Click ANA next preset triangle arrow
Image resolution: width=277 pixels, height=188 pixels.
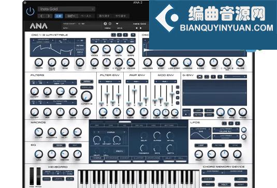pyautogui.click(x=141, y=28)
